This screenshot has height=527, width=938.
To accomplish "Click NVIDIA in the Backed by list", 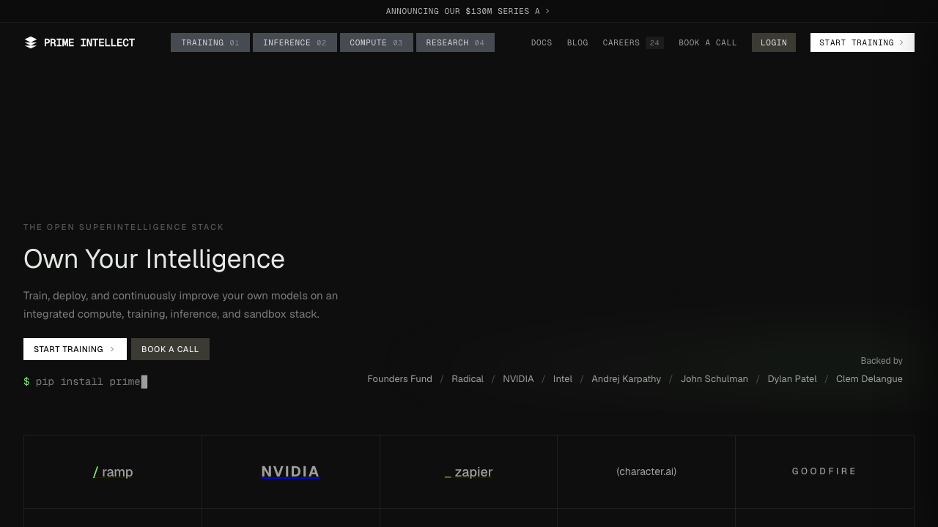I will pyautogui.click(x=518, y=378).
